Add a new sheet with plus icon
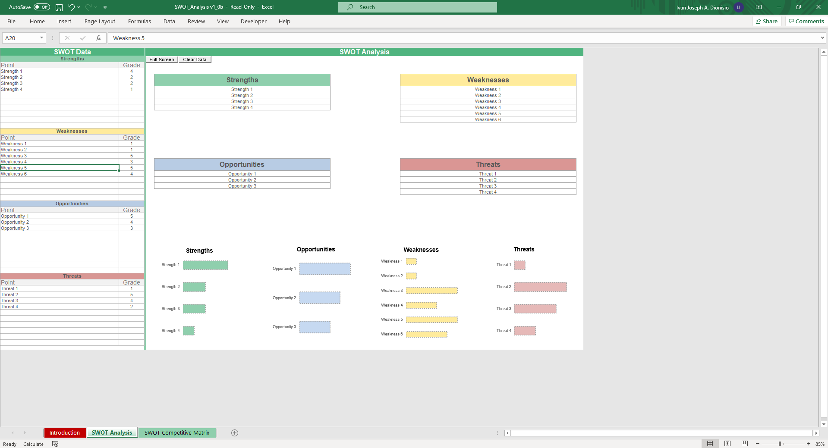This screenshot has width=828, height=448. [x=235, y=433]
